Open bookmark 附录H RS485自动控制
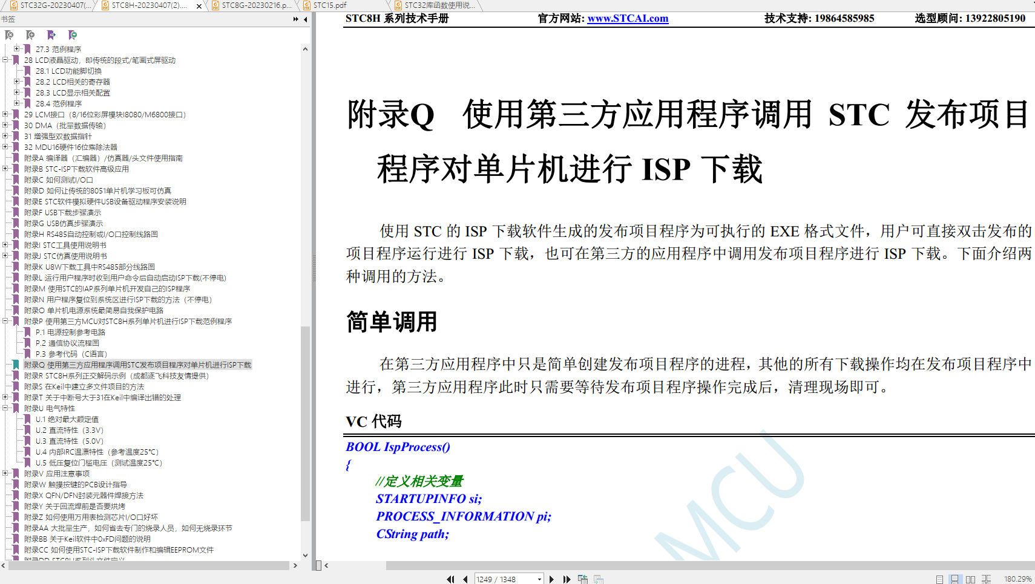Viewport: 1035px width, 584px height. tap(91, 234)
